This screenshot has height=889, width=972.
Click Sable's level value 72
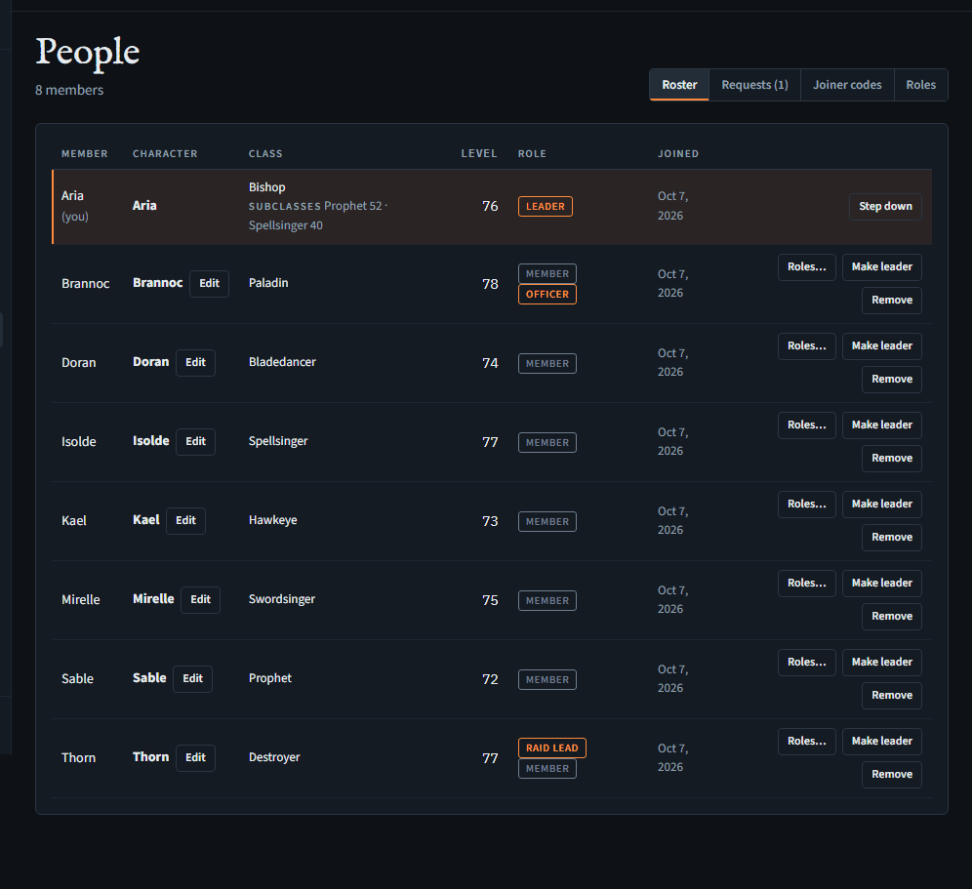(x=490, y=679)
